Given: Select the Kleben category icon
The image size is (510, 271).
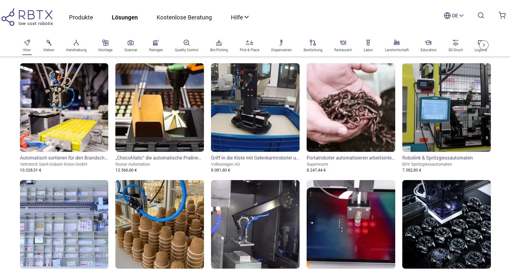Looking at the screenshot, I should (49, 45).
